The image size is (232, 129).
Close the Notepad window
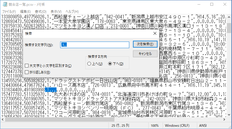click(x=225, y=5)
